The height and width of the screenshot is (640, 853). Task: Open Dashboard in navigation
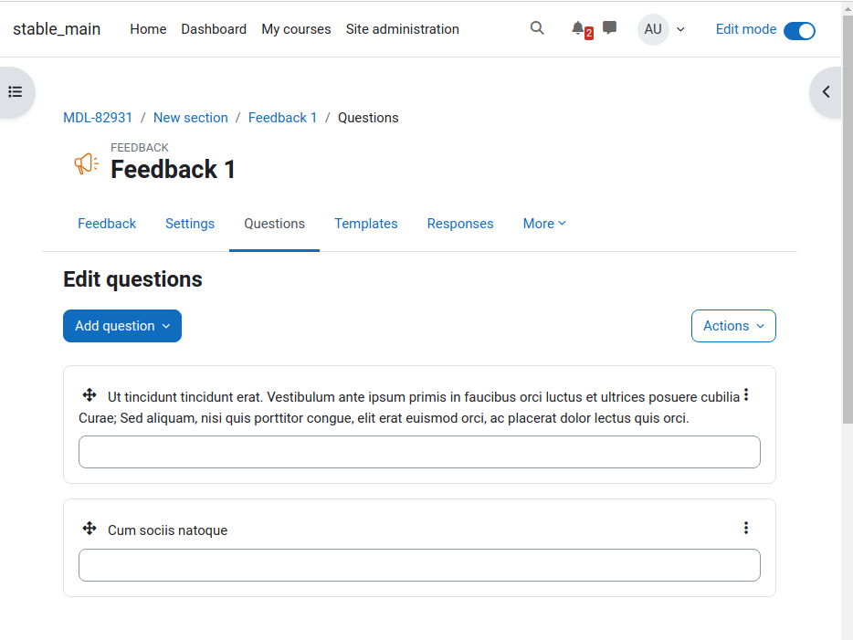(x=214, y=29)
